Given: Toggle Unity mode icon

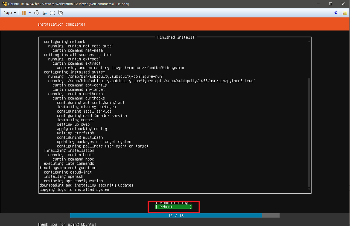Looking at the screenshot, I should [61, 13].
